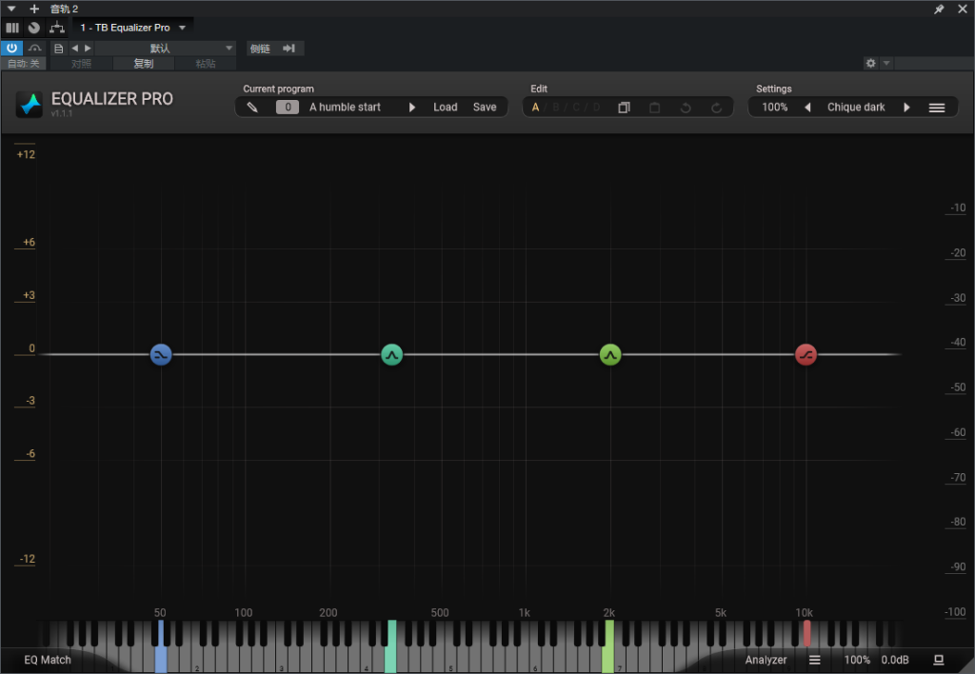Click the bottom-right display mode icon
This screenshot has width=975, height=674.
[x=939, y=660]
